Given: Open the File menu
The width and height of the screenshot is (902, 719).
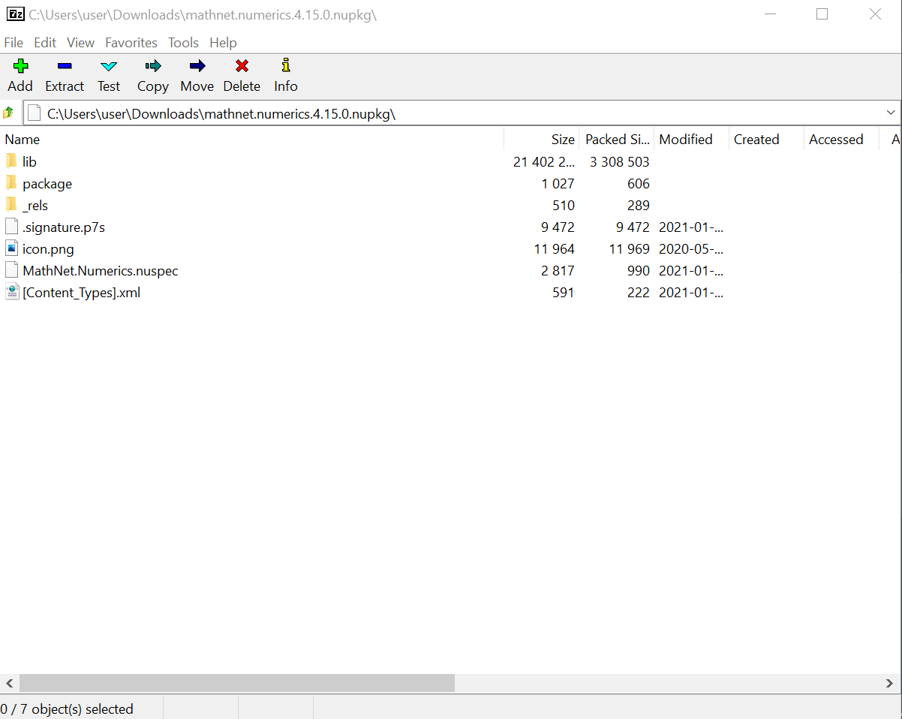Looking at the screenshot, I should click(14, 43).
